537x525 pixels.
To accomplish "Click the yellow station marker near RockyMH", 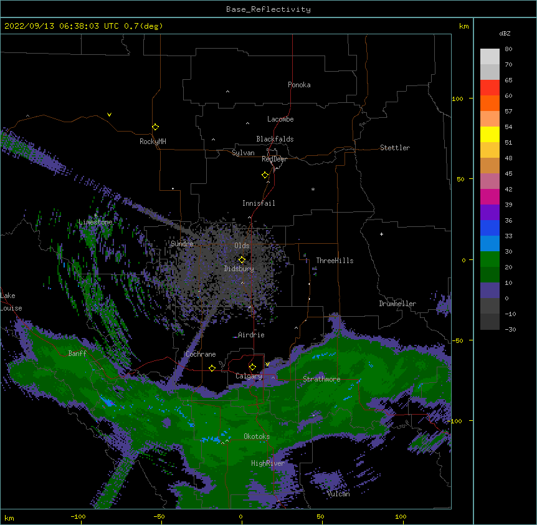I will coord(155,127).
